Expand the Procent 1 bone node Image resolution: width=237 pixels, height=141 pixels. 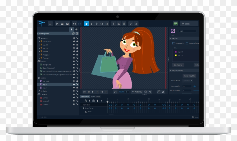[x=39, y=52]
